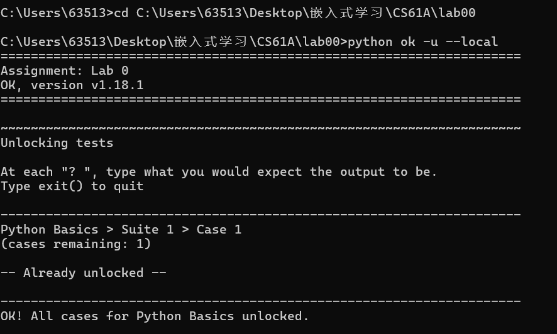
Task: Click the tilde separator line above Unlocking tests
Action: (x=261, y=128)
